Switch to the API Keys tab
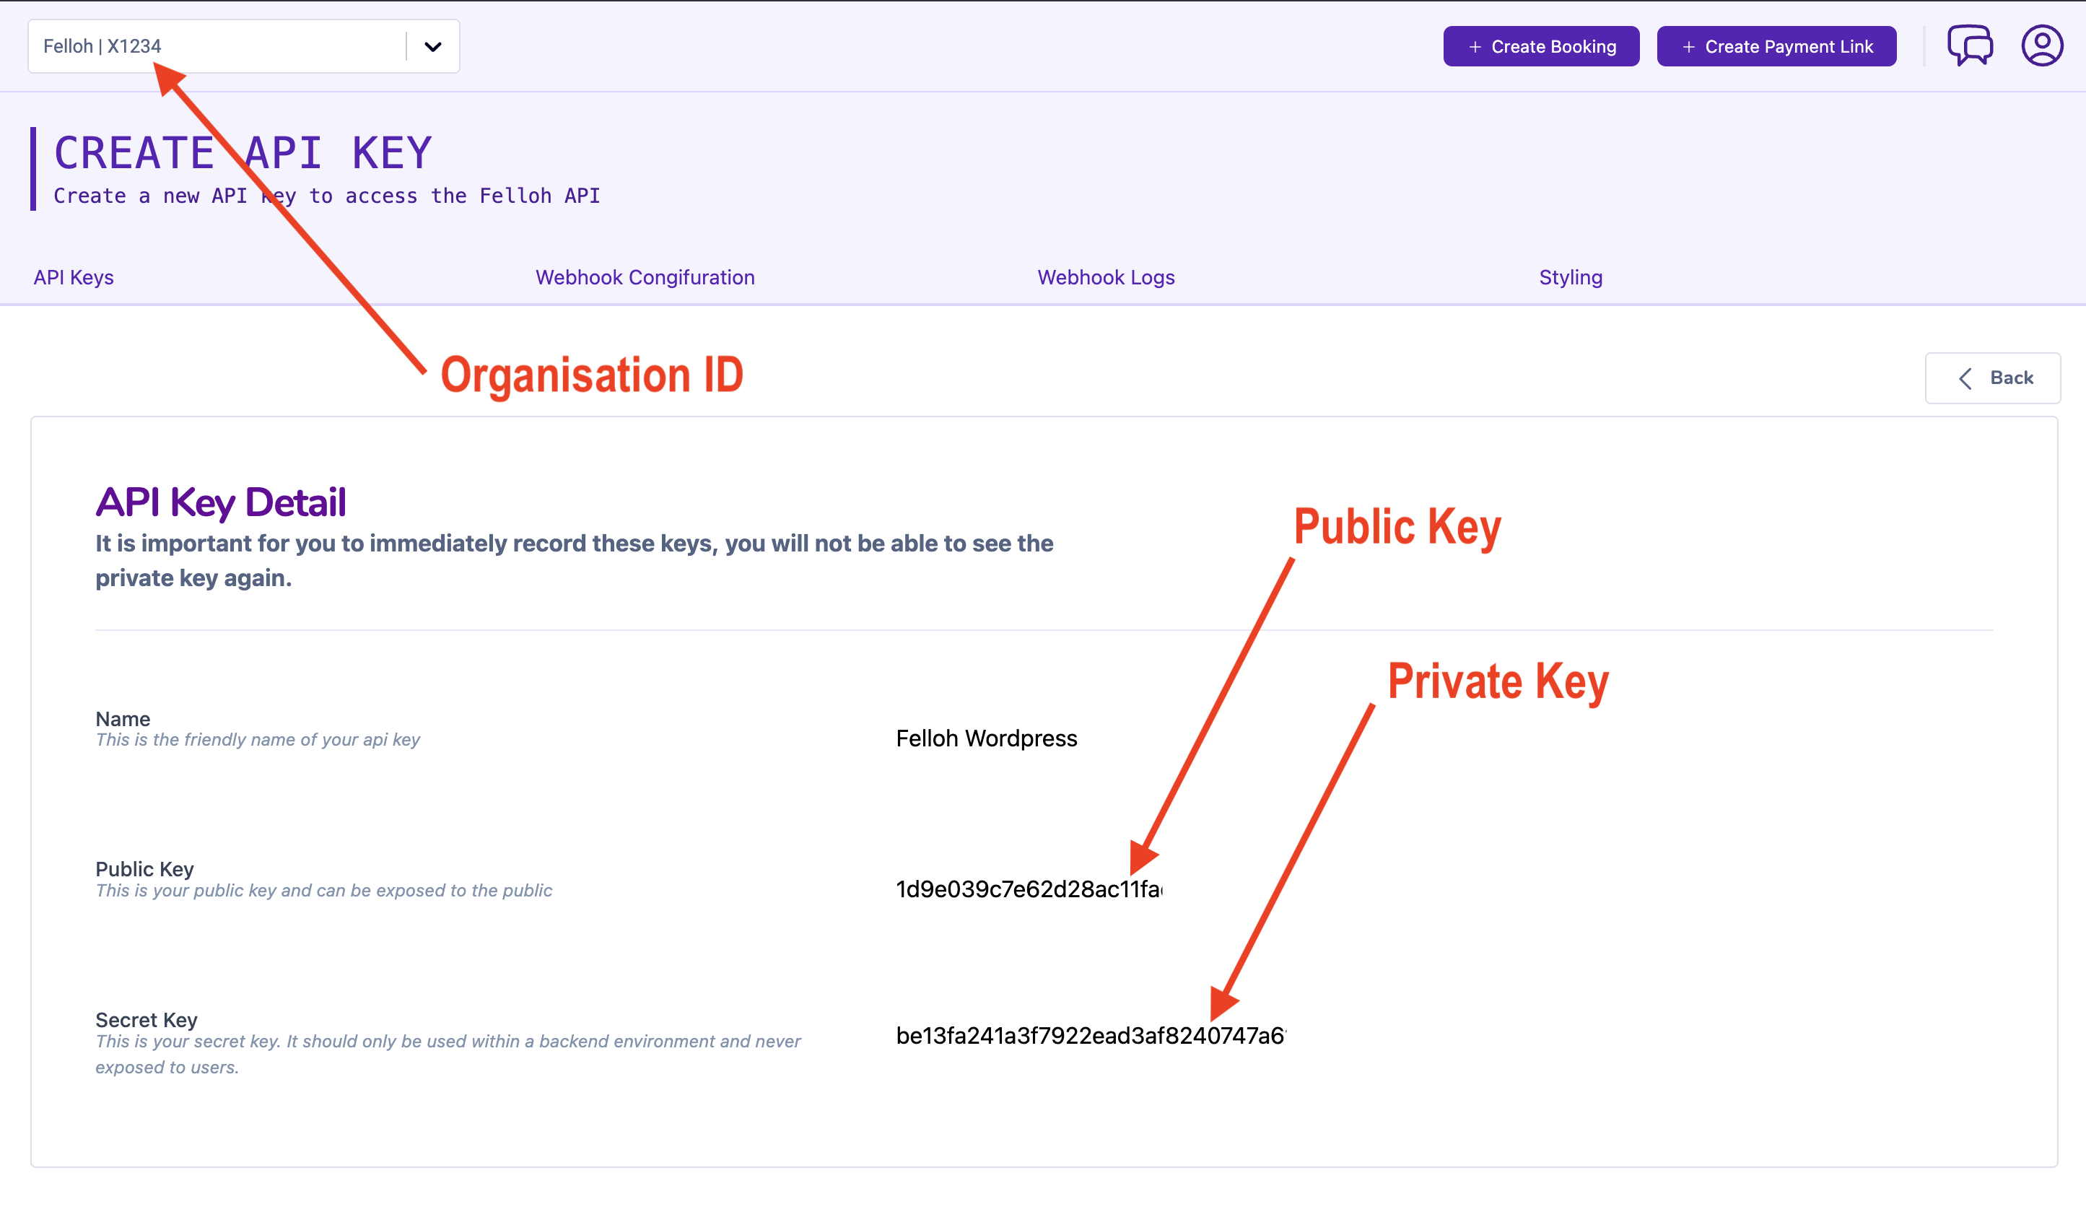 [74, 277]
